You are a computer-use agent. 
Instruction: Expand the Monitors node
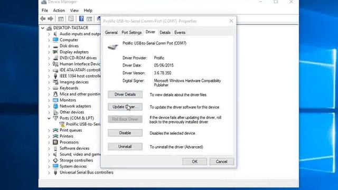pos(49,100)
